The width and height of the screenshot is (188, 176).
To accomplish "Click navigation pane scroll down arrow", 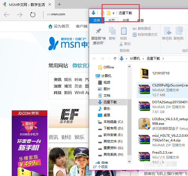I will (129, 162).
